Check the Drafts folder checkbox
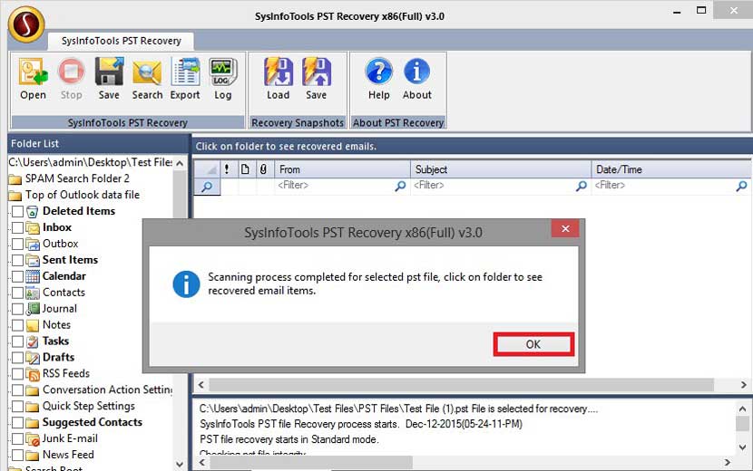 tap(17, 358)
